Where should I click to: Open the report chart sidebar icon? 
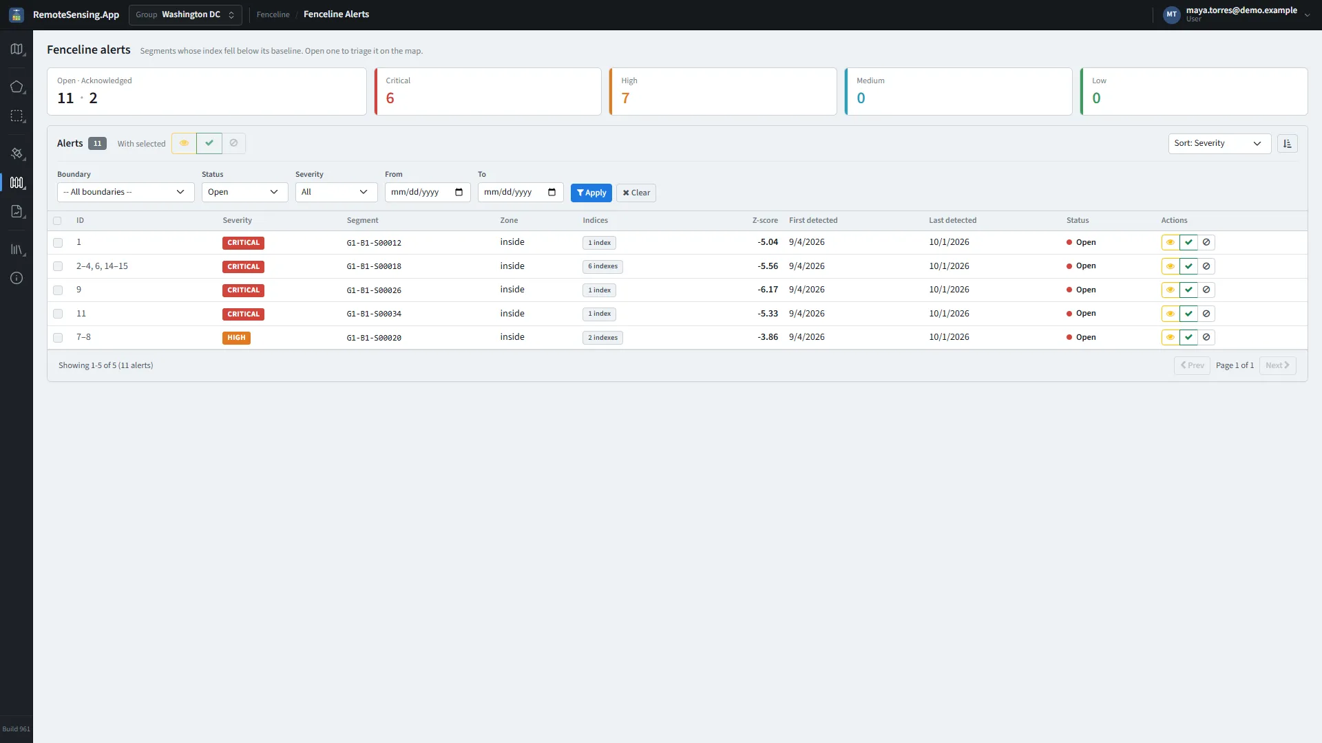point(17,211)
